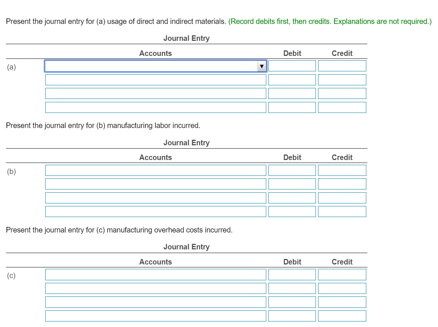Select fourth account field of entry (b)
Viewport: 438px width, 327px height.
(x=156, y=212)
